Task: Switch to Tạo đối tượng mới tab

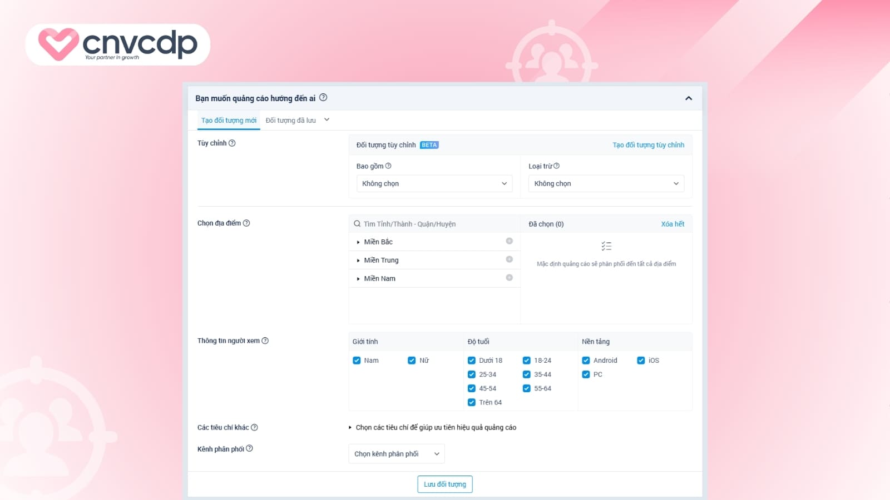Action: pyautogui.click(x=229, y=121)
